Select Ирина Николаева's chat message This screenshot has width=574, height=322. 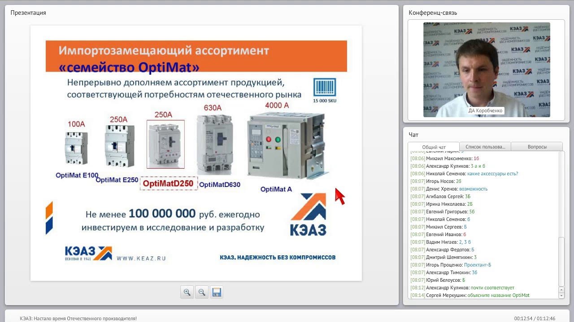[x=442, y=204]
